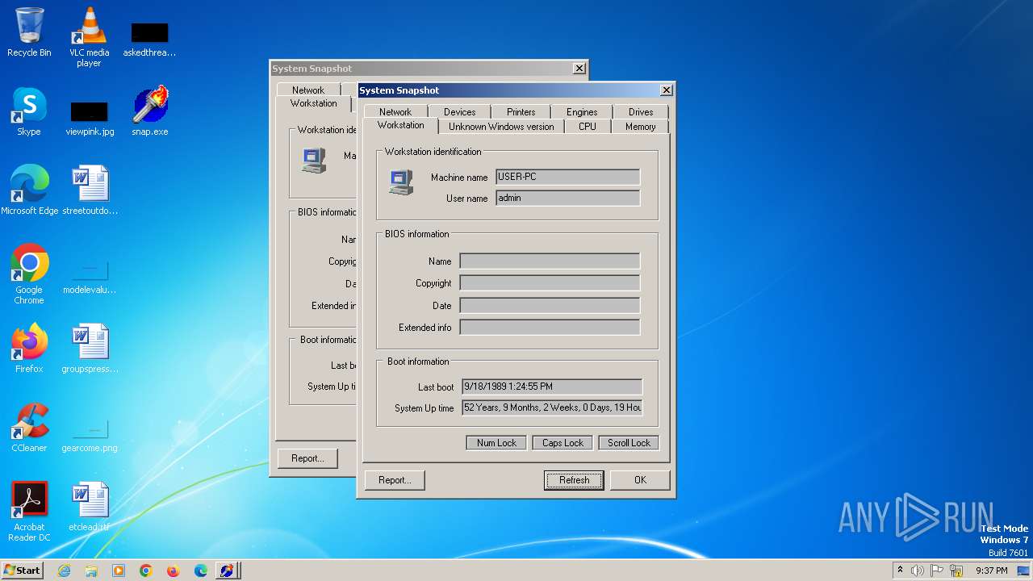Open File Explorer from taskbar
This screenshot has width=1033, height=581.
[x=91, y=571]
